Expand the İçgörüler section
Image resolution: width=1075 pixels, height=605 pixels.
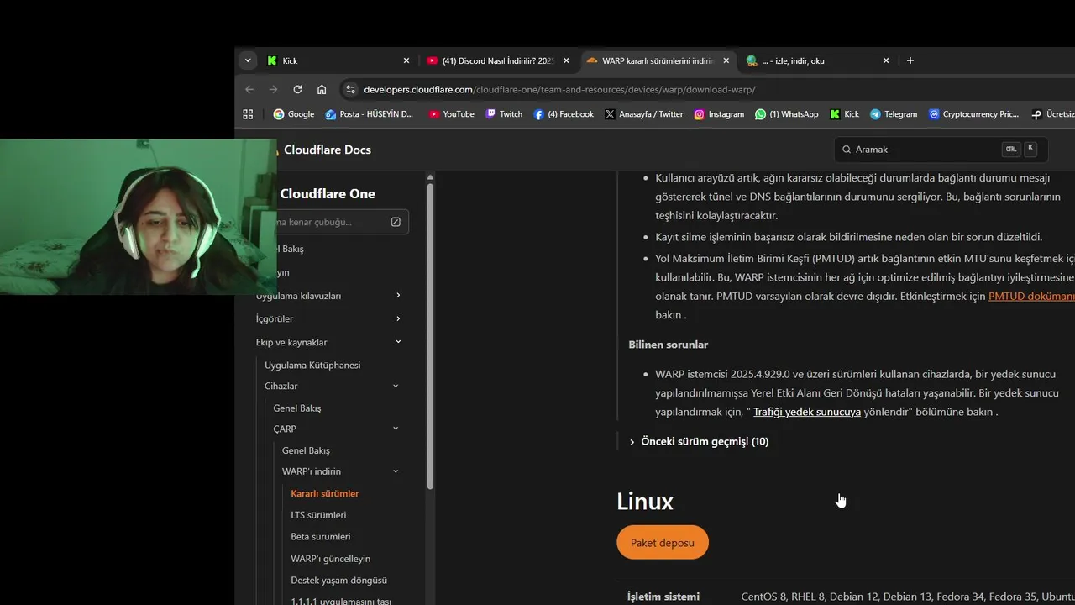point(398,318)
